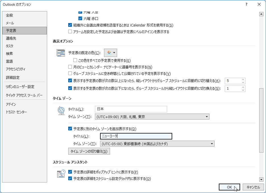Confirm settings with the OK button
266x193 pixels.
click(229, 187)
